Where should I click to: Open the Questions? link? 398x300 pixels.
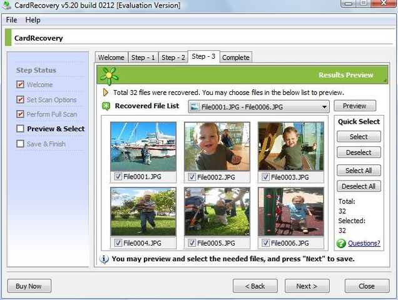364,243
